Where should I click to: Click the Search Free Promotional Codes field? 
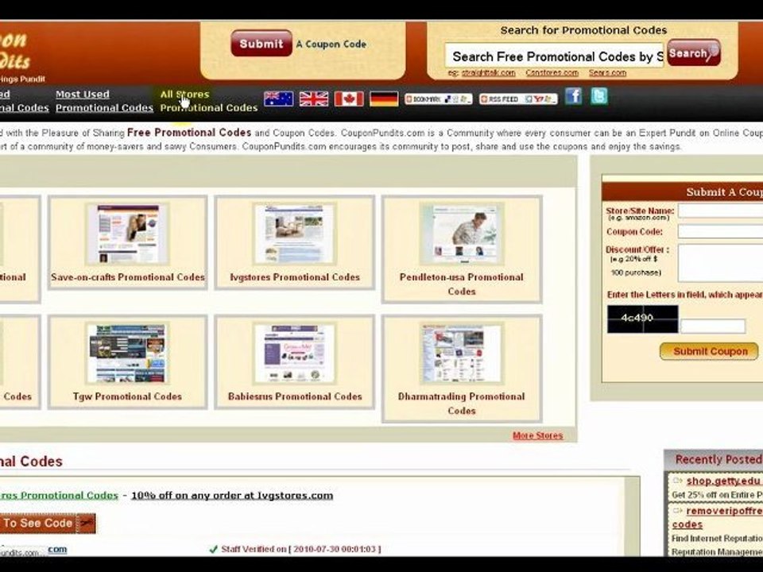(554, 56)
